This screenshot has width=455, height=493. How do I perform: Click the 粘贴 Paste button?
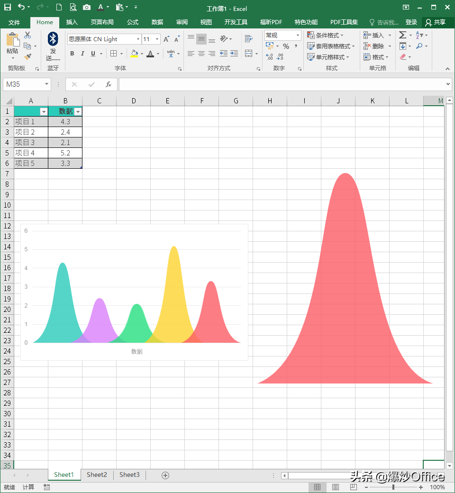click(13, 46)
